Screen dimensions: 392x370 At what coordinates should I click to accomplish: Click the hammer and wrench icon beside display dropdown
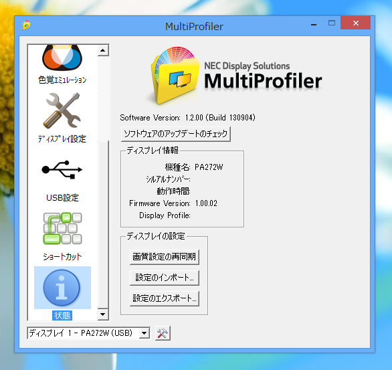(x=163, y=333)
